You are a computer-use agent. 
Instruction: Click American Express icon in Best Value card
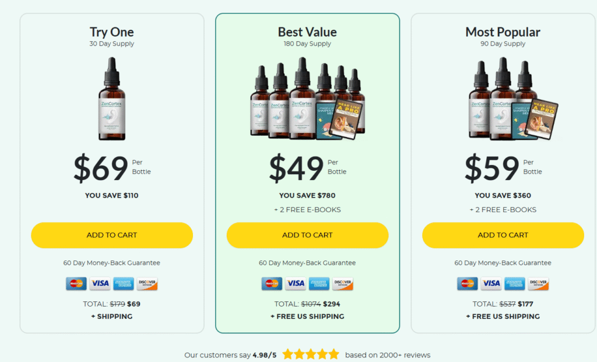click(x=319, y=283)
